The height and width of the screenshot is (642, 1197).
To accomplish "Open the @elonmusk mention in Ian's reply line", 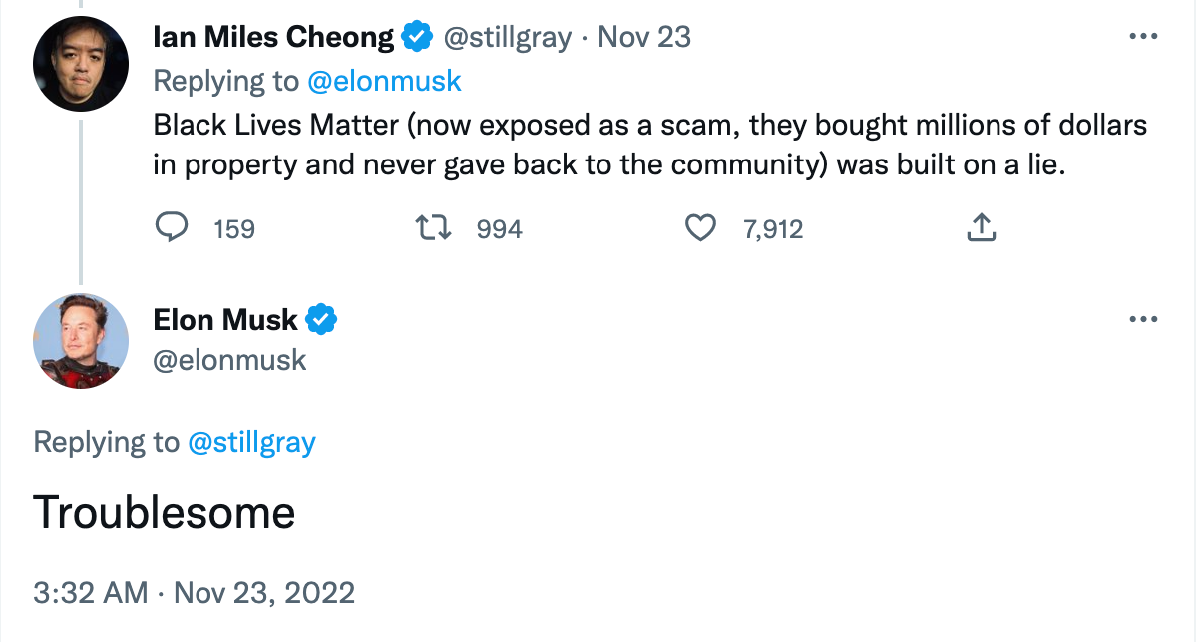I will point(386,81).
